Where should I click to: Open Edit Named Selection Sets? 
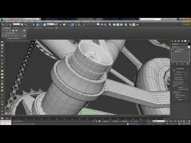click(x=84, y=25)
